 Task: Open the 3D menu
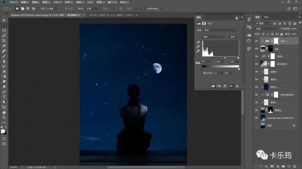coord(90,2)
